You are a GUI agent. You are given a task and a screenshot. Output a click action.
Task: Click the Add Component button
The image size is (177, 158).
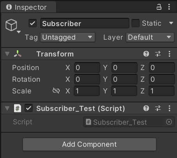(x=89, y=144)
